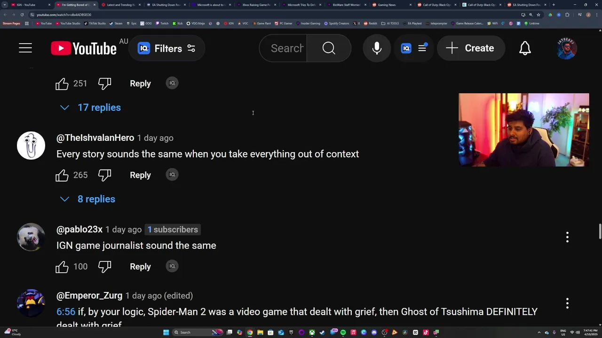Dislike the @pablo23x comment
Viewport: 602px width, 338px height.
tap(104, 267)
